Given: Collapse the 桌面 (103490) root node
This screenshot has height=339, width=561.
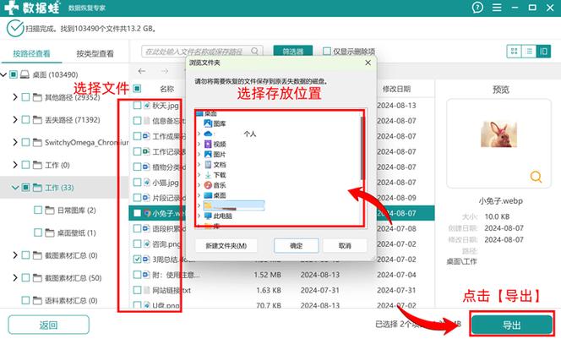Looking at the screenshot, I should (3, 74).
